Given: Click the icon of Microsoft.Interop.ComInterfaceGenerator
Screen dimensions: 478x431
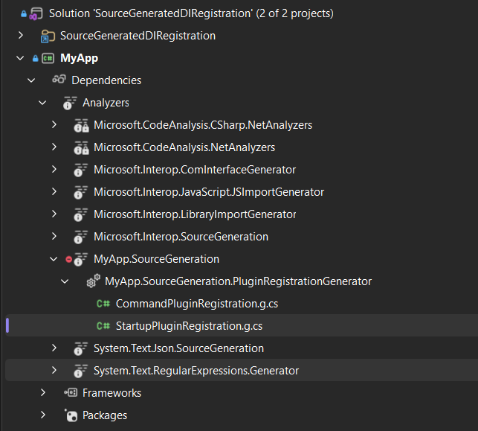Looking at the screenshot, I should click(81, 170).
